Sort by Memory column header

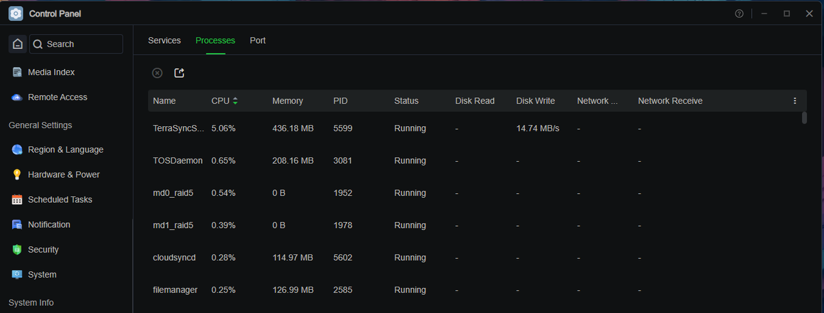coord(288,101)
